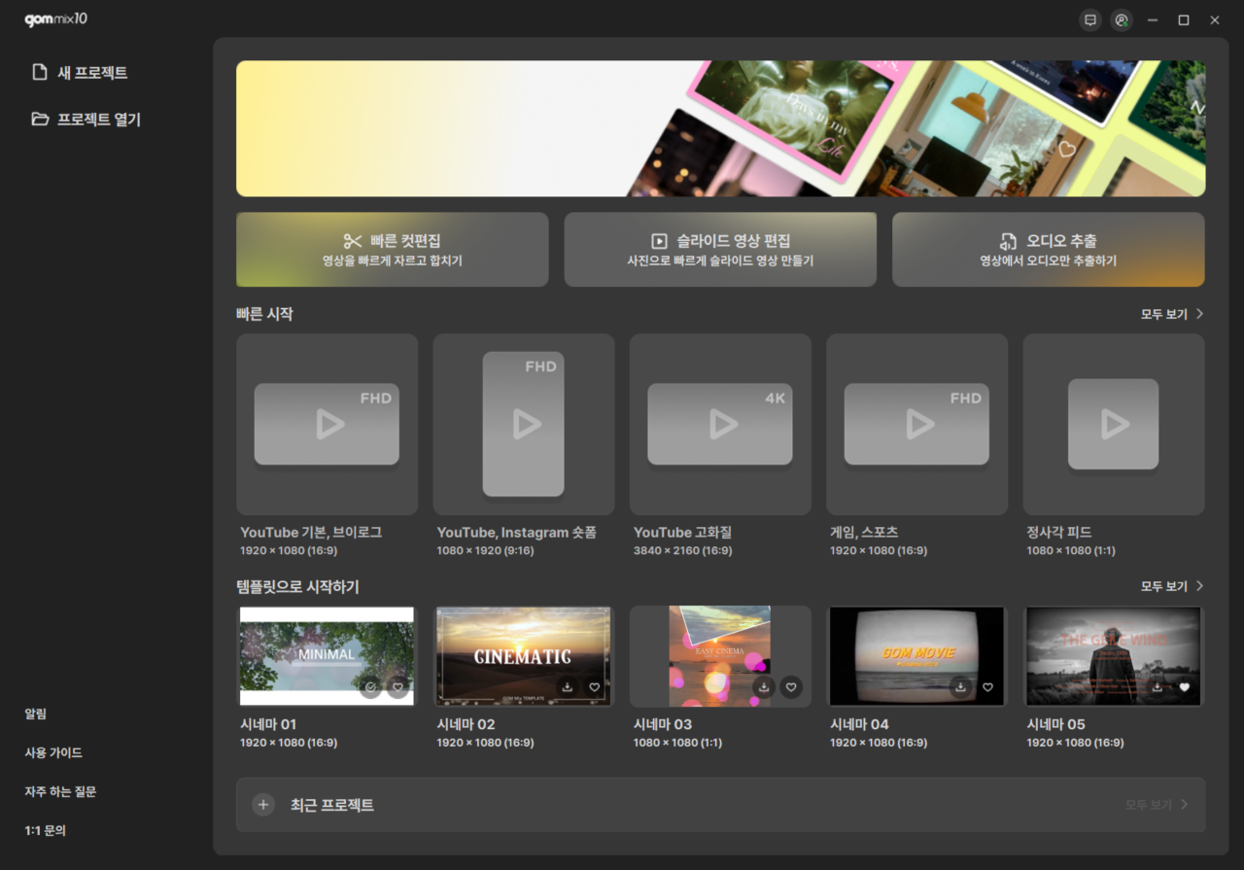Expand 모두 보기 for 최근 프로젝트
The image size is (1244, 870).
pos(1158,805)
